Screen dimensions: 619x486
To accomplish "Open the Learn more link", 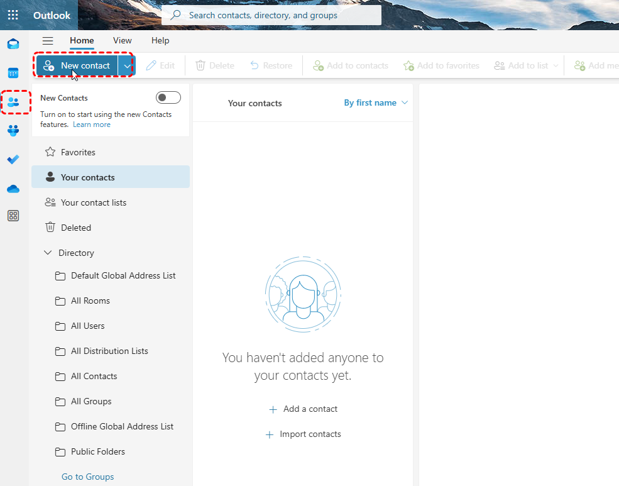I will 92,124.
